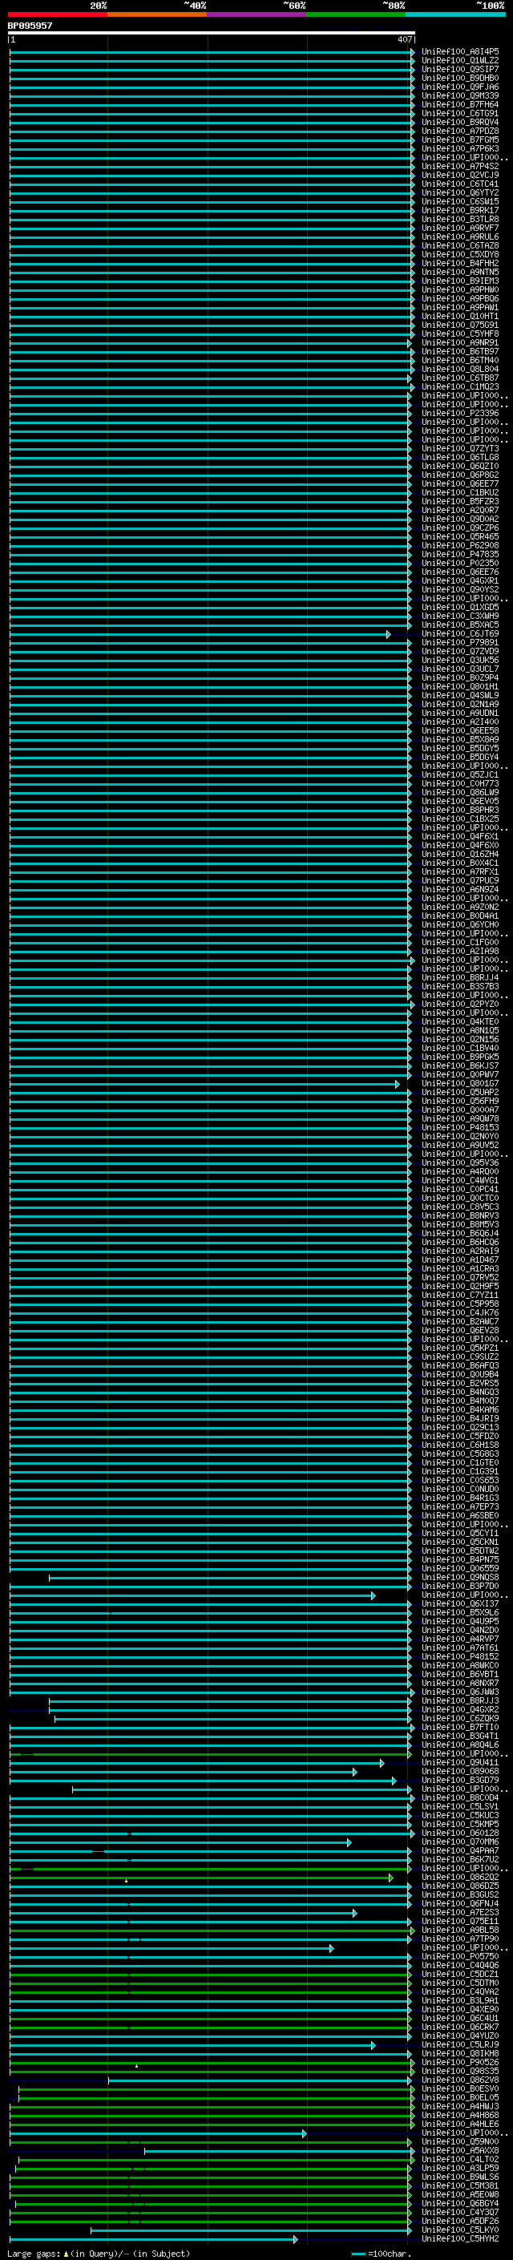Select the UniRef100_P90526 label
The image size is (513, 2260).
460,2063
